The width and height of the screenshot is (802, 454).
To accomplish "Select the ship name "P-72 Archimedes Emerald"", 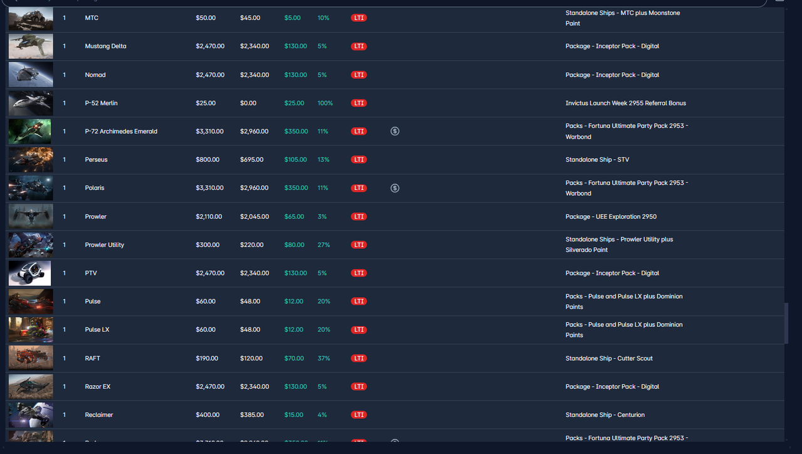I will (x=121, y=132).
